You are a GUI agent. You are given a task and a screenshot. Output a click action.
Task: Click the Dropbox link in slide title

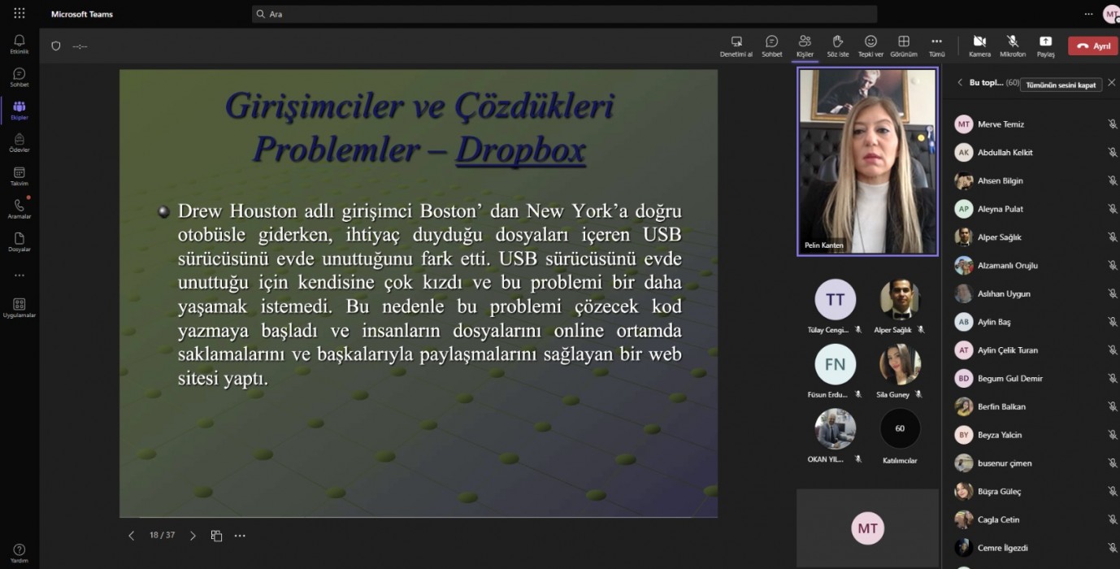pos(520,150)
